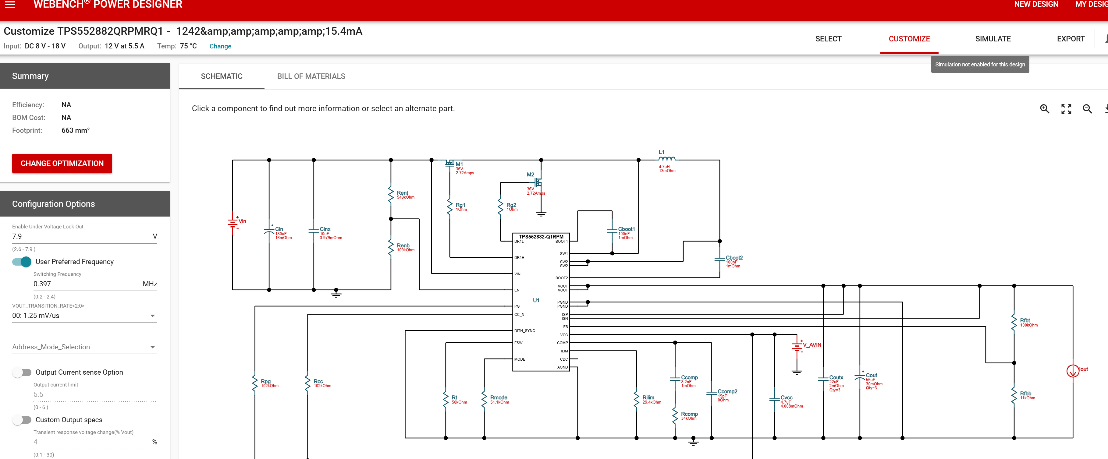Click the zoom out magnifier icon

[1087, 109]
